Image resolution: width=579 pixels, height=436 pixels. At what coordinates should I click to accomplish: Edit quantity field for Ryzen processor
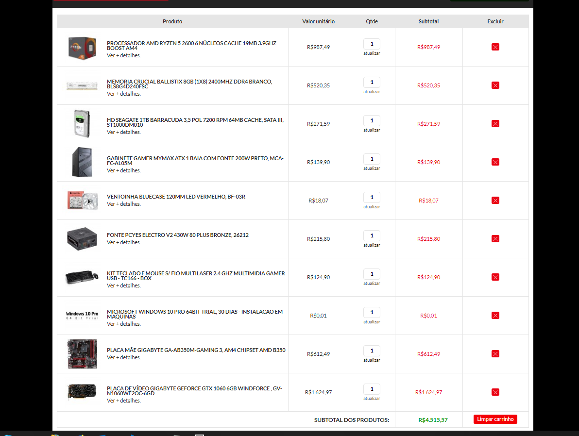point(372,44)
